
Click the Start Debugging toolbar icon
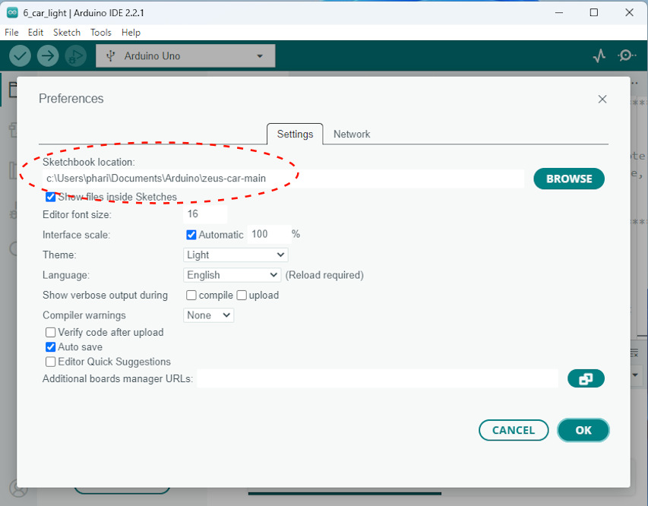(x=76, y=55)
